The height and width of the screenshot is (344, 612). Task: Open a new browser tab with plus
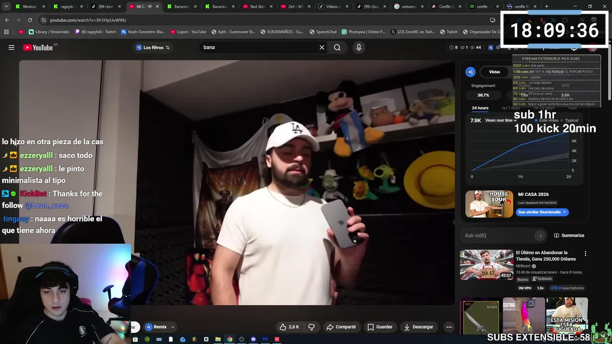546,7
